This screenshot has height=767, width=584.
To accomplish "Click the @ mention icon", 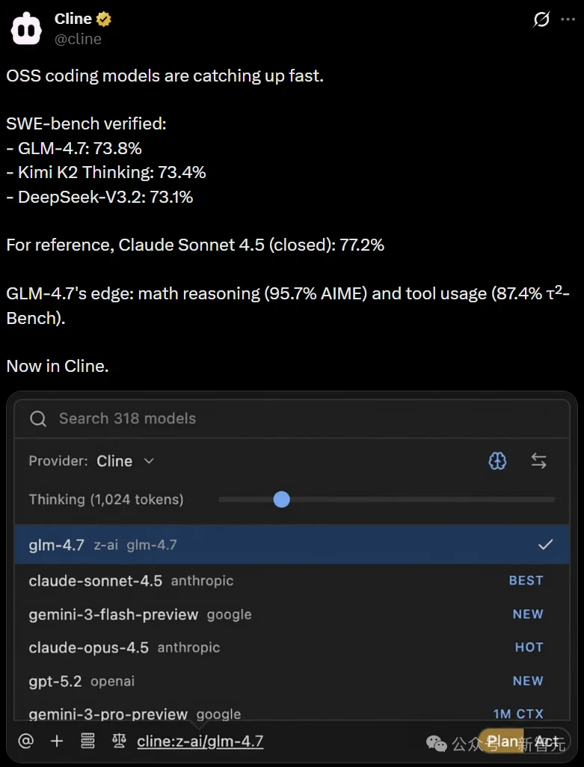I will tap(26, 741).
